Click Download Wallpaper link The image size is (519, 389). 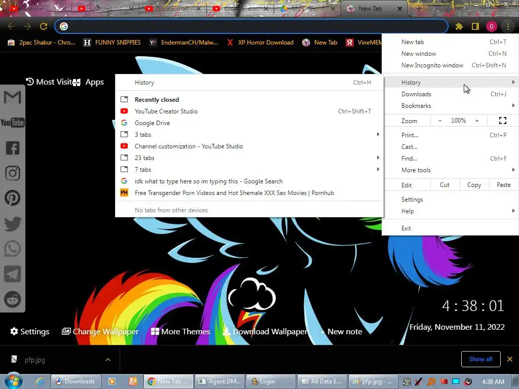click(265, 331)
